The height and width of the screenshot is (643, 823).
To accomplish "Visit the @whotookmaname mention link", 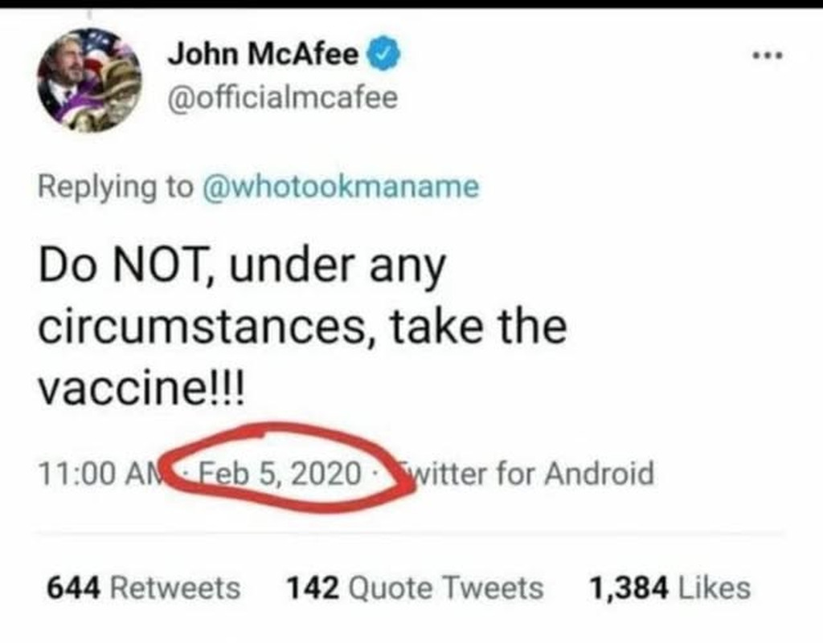I will pos(343,186).
